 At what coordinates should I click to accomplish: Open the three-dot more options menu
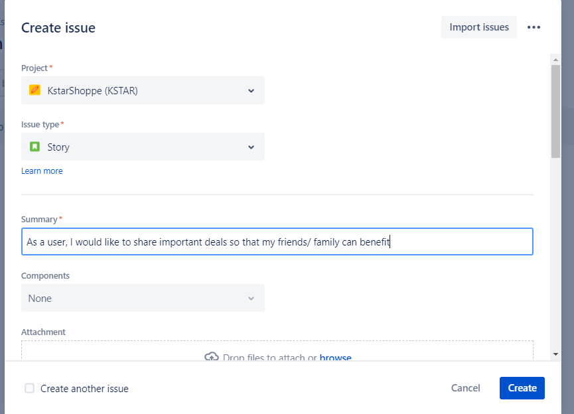pos(534,27)
